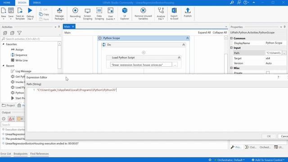Screen dimensions: 288x162
Task: Toggle the Private checkbox
Action: 268,73
